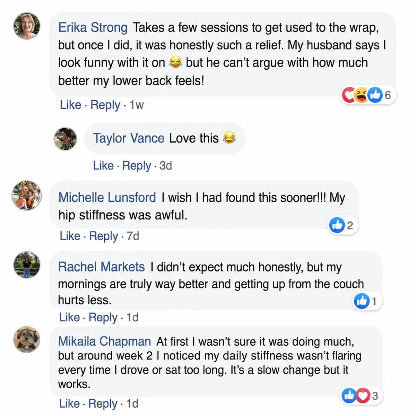Open Michelle Lunsford's profile photo
The image size is (416, 416).
[27, 196]
